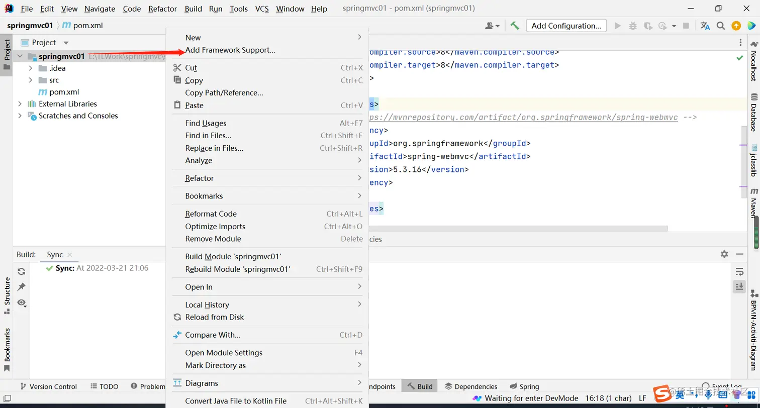Select Copy Path/Reference

point(267,92)
